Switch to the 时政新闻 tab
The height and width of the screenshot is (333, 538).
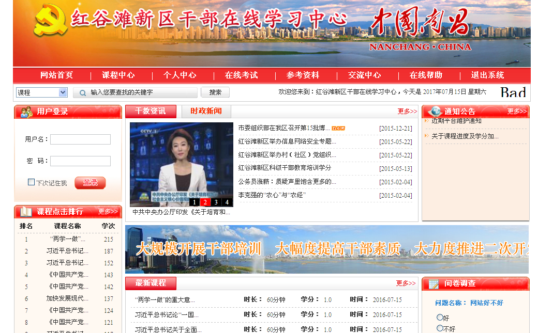click(x=206, y=111)
